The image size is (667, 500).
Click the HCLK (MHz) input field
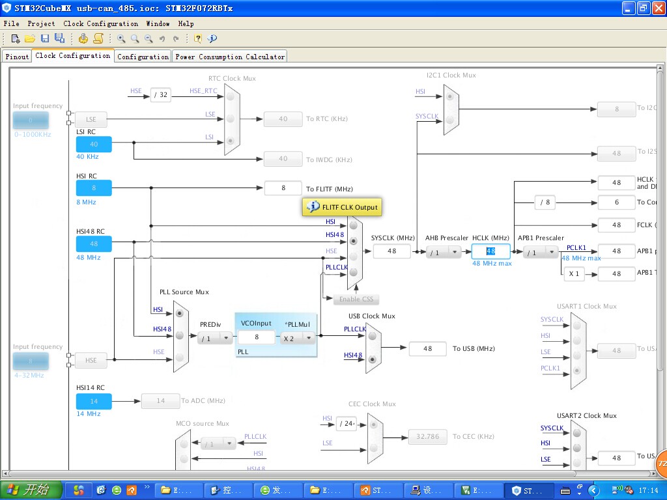491,251
